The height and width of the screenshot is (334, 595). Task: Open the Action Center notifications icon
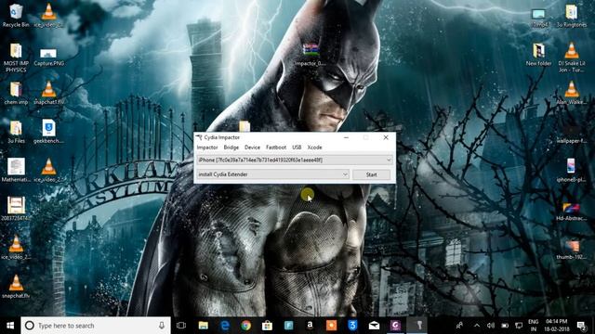click(x=581, y=326)
